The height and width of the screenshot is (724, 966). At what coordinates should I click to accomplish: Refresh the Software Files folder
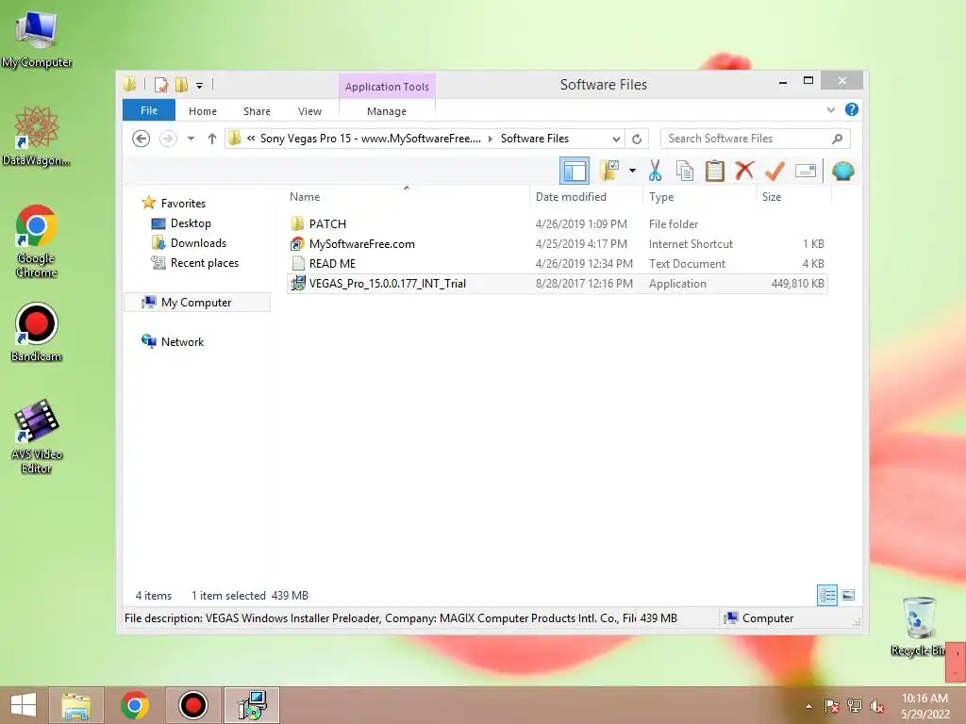637,140
